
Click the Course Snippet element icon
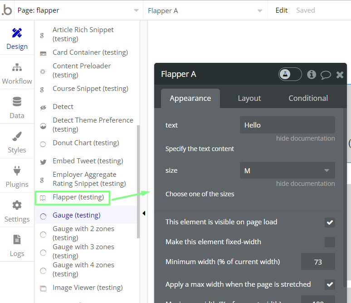[42, 90]
